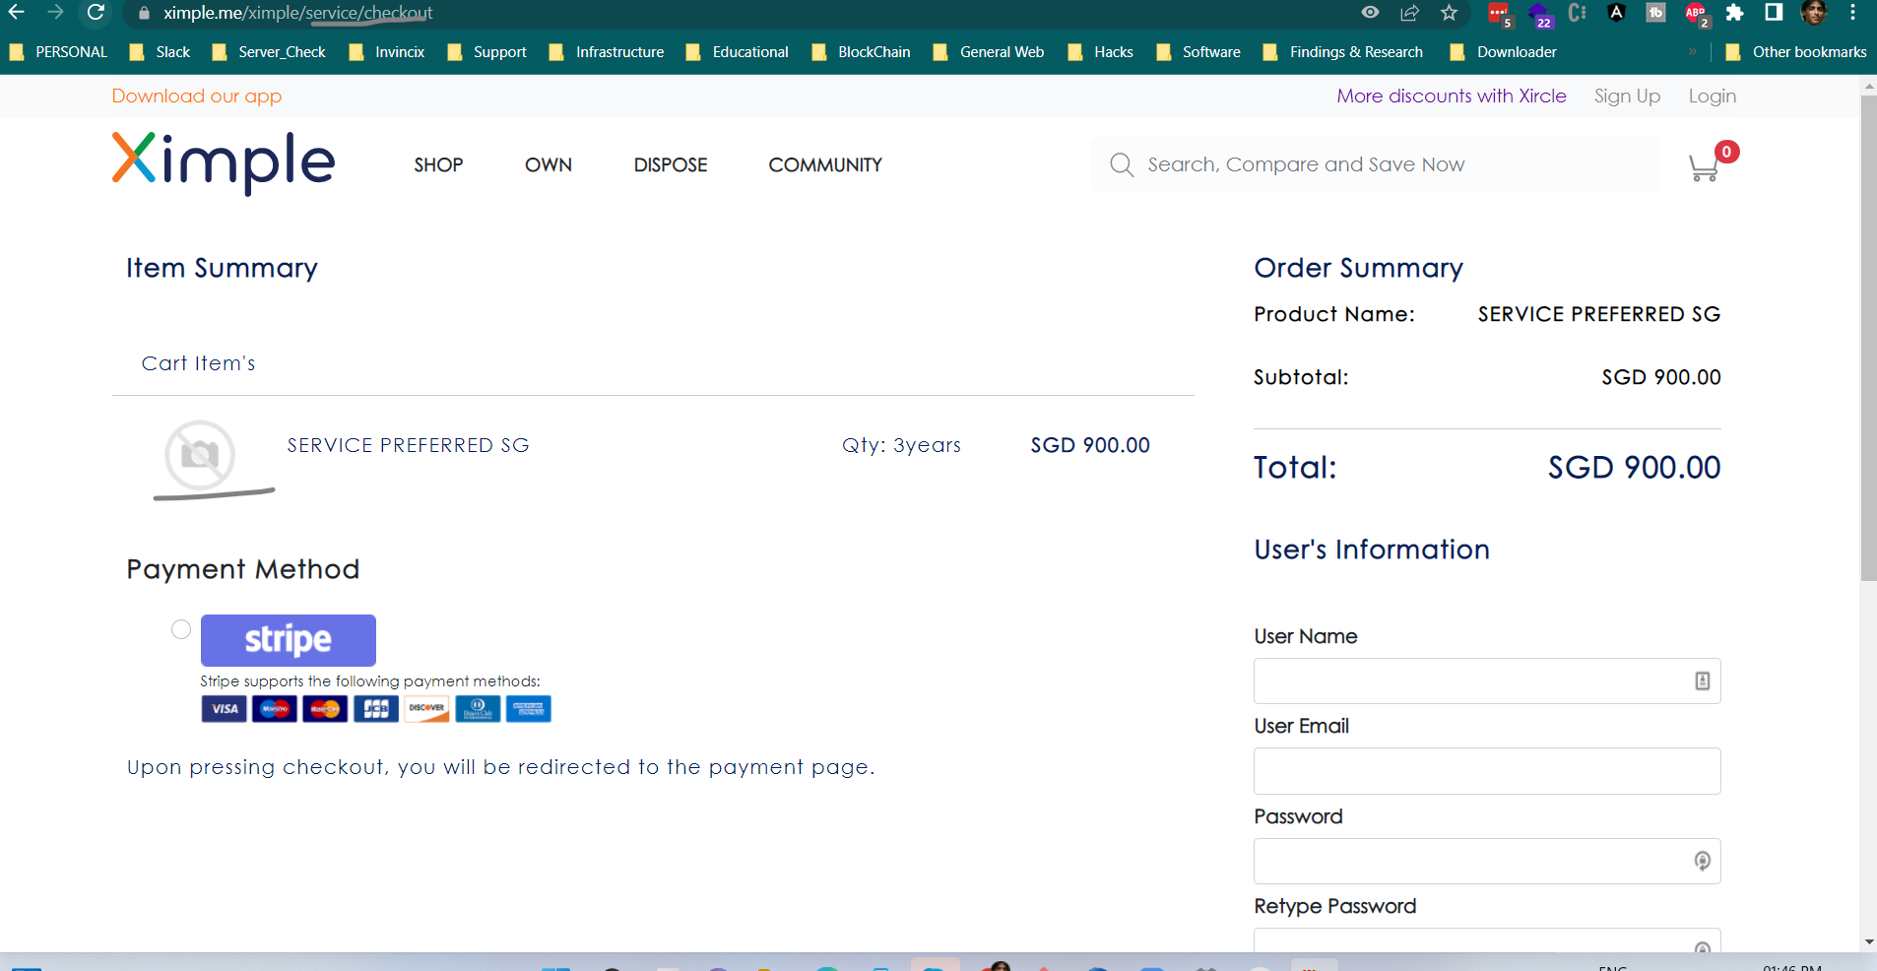Viewport: 1877px width, 971px height.
Task: Open the Other bookmarks folder
Action: click(x=1796, y=52)
